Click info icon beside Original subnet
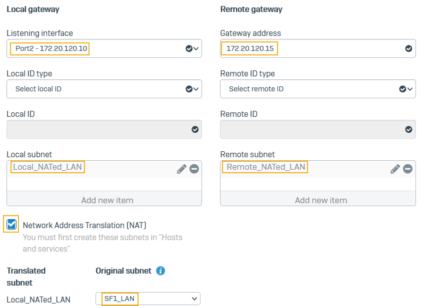 point(160,271)
